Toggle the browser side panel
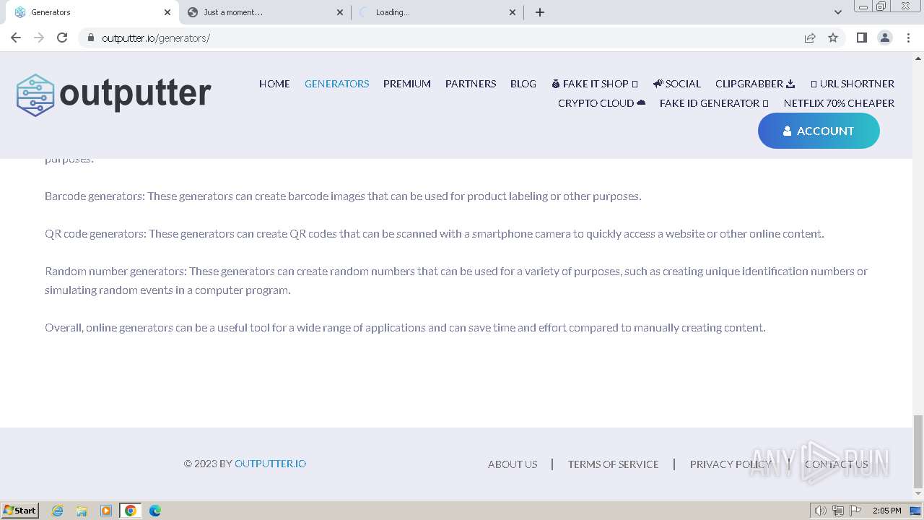924x520 pixels. 861,38
